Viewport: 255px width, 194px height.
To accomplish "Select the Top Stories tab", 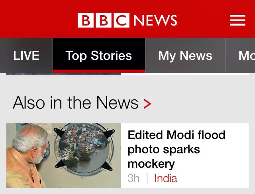I will pos(99,55).
